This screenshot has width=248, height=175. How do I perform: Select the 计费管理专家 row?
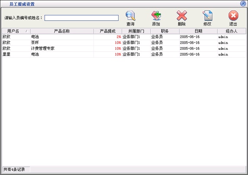click(124, 49)
